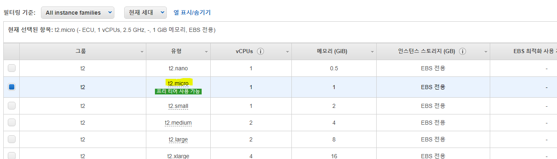The image size is (557, 159).
Task: Click the 16 memory value for t2.xlarge
Action: 334,156
